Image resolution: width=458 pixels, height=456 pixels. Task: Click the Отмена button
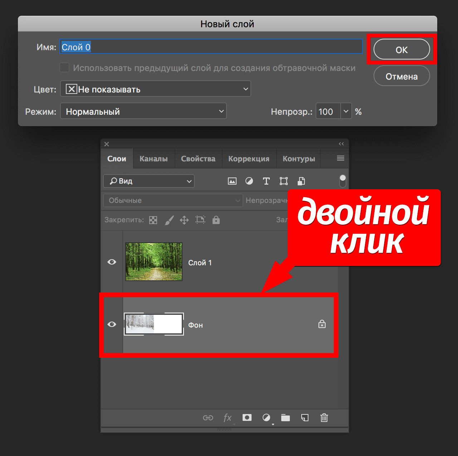(x=401, y=76)
